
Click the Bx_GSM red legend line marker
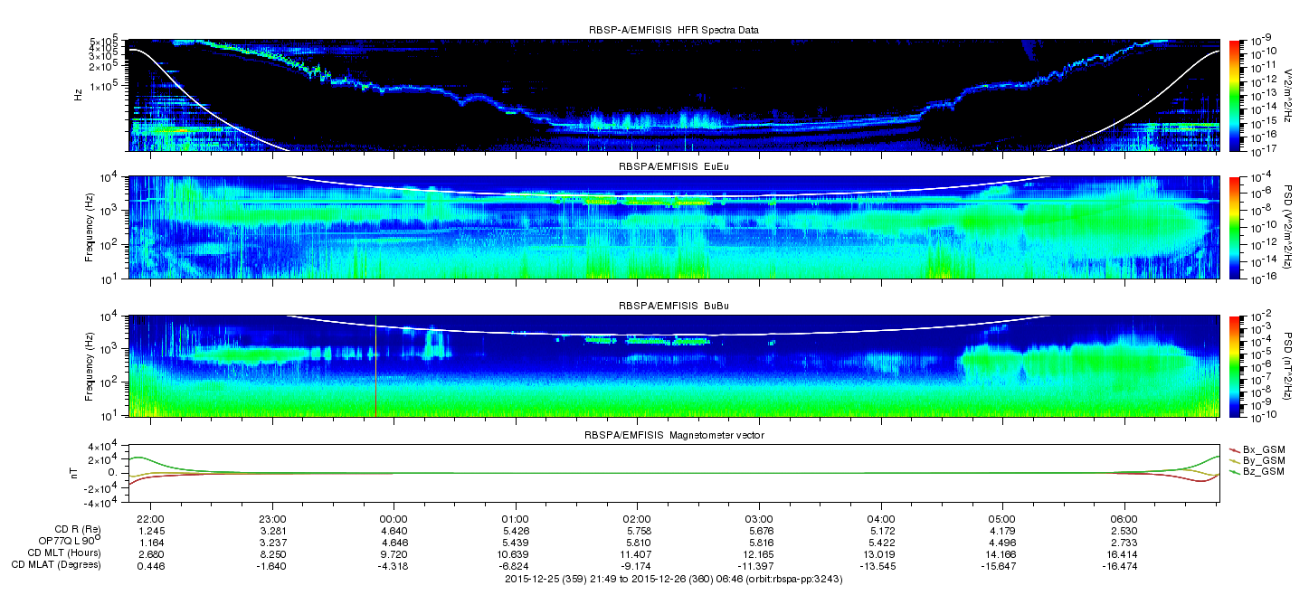pos(1235,449)
